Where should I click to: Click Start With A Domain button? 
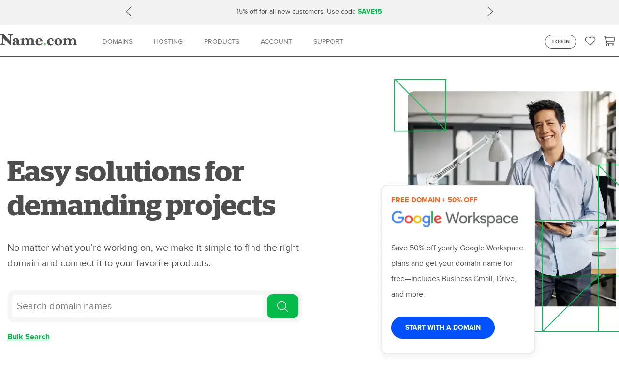coord(443,328)
